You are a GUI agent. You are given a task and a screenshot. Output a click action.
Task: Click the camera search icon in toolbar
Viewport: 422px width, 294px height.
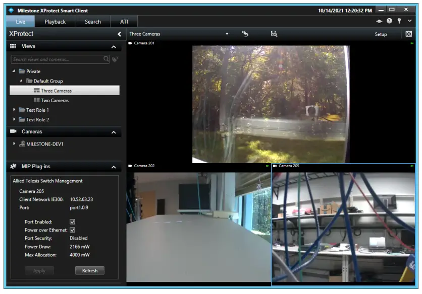point(274,34)
